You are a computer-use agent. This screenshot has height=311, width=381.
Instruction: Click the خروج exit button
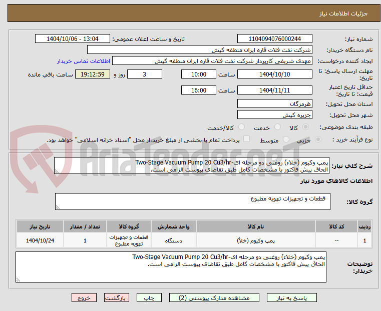[84, 298]
